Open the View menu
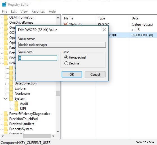The width and height of the screenshot is (157, 145). point(24,12)
